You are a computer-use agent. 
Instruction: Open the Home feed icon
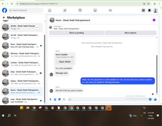coord(50,10)
